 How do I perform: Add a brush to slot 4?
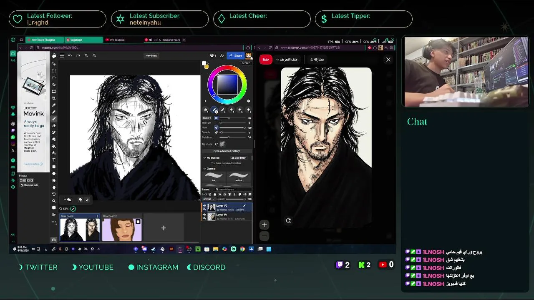[x=231, y=110]
